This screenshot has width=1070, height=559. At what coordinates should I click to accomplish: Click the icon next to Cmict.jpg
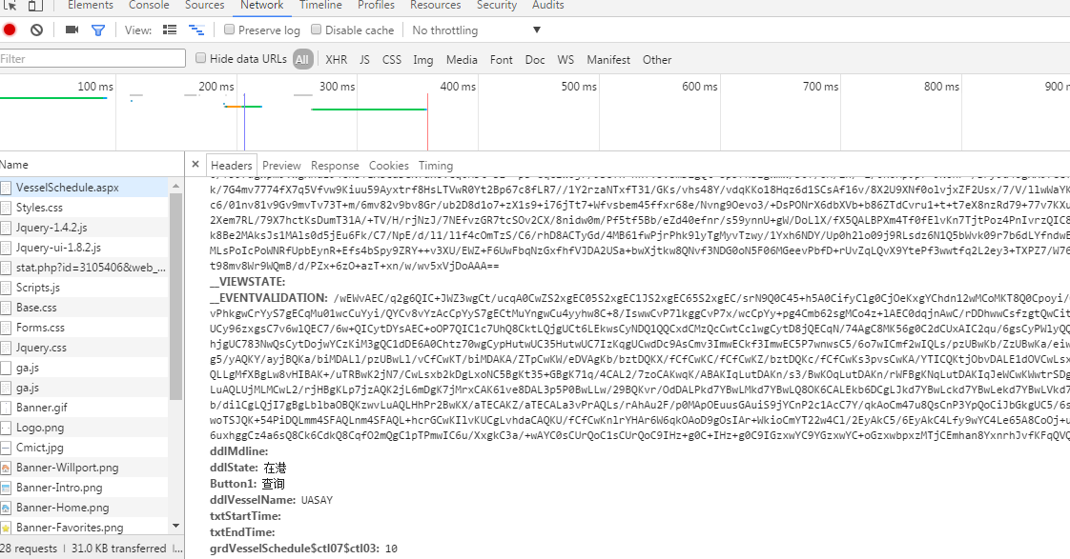(6, 448)
